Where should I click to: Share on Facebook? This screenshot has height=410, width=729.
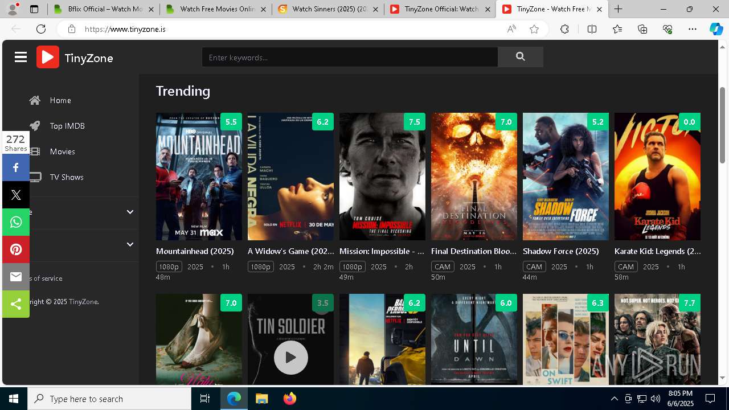(16, 167)
